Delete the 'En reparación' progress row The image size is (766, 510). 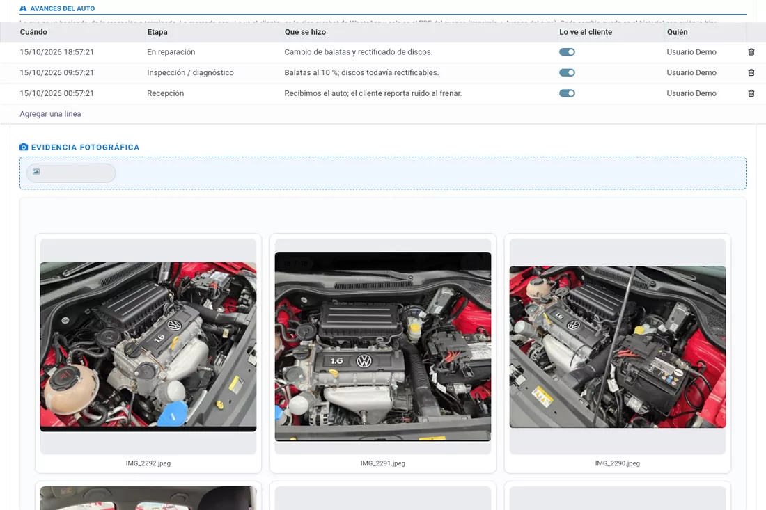[x=751, y=52]
